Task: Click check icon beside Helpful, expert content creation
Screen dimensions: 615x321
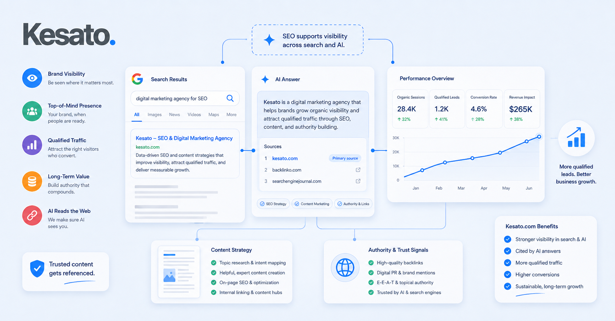Action: pyautogui.click(x=214, y=273)
